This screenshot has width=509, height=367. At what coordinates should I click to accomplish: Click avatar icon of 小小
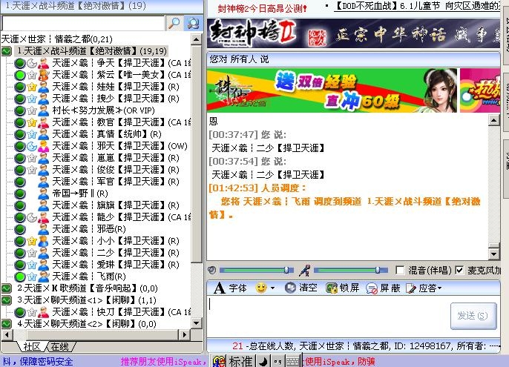pyautogui.click(x=44, y=241)
